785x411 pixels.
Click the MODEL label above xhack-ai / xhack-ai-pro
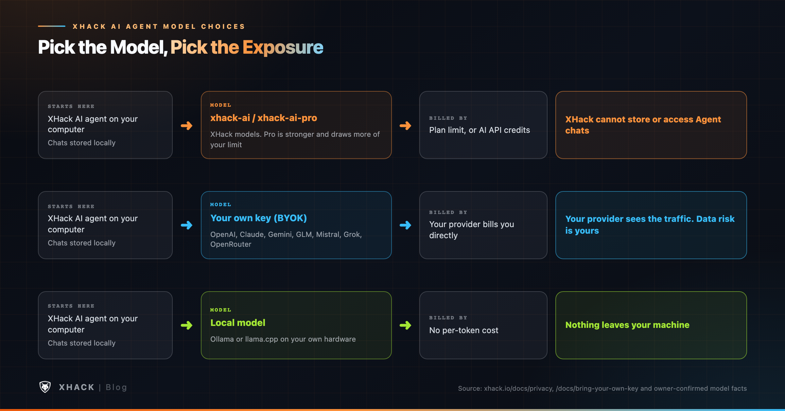tap(220, 105)
